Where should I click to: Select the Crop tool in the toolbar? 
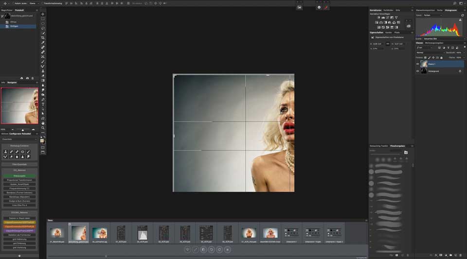[43, 38]
